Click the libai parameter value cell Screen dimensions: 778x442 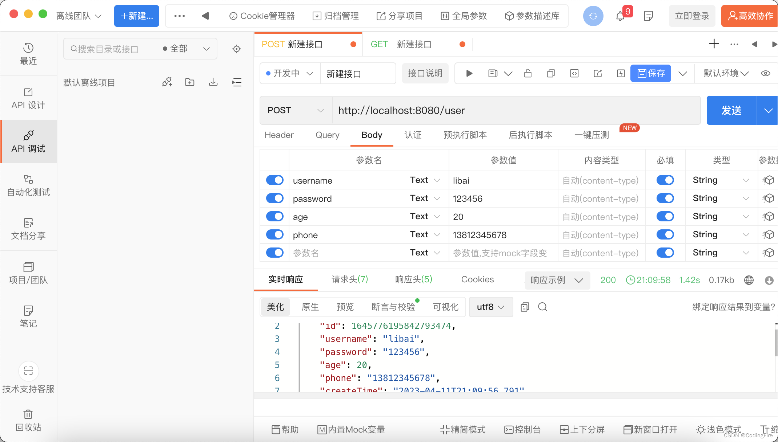[503, 180]
